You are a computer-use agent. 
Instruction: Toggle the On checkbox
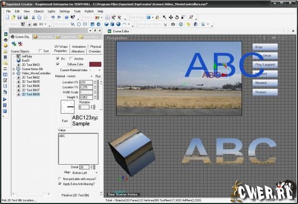(x=58, y=58)
